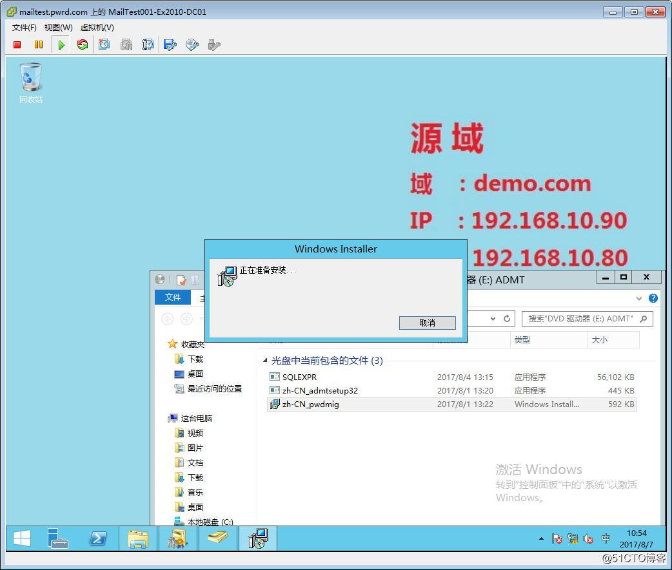Expand the Explorer ribbon chevron
672x570 pixels.
click(639, 298)
